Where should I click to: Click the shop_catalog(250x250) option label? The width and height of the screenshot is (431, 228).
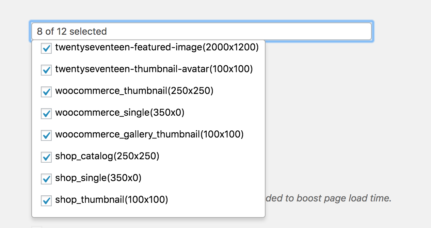(x=107, y=156)
